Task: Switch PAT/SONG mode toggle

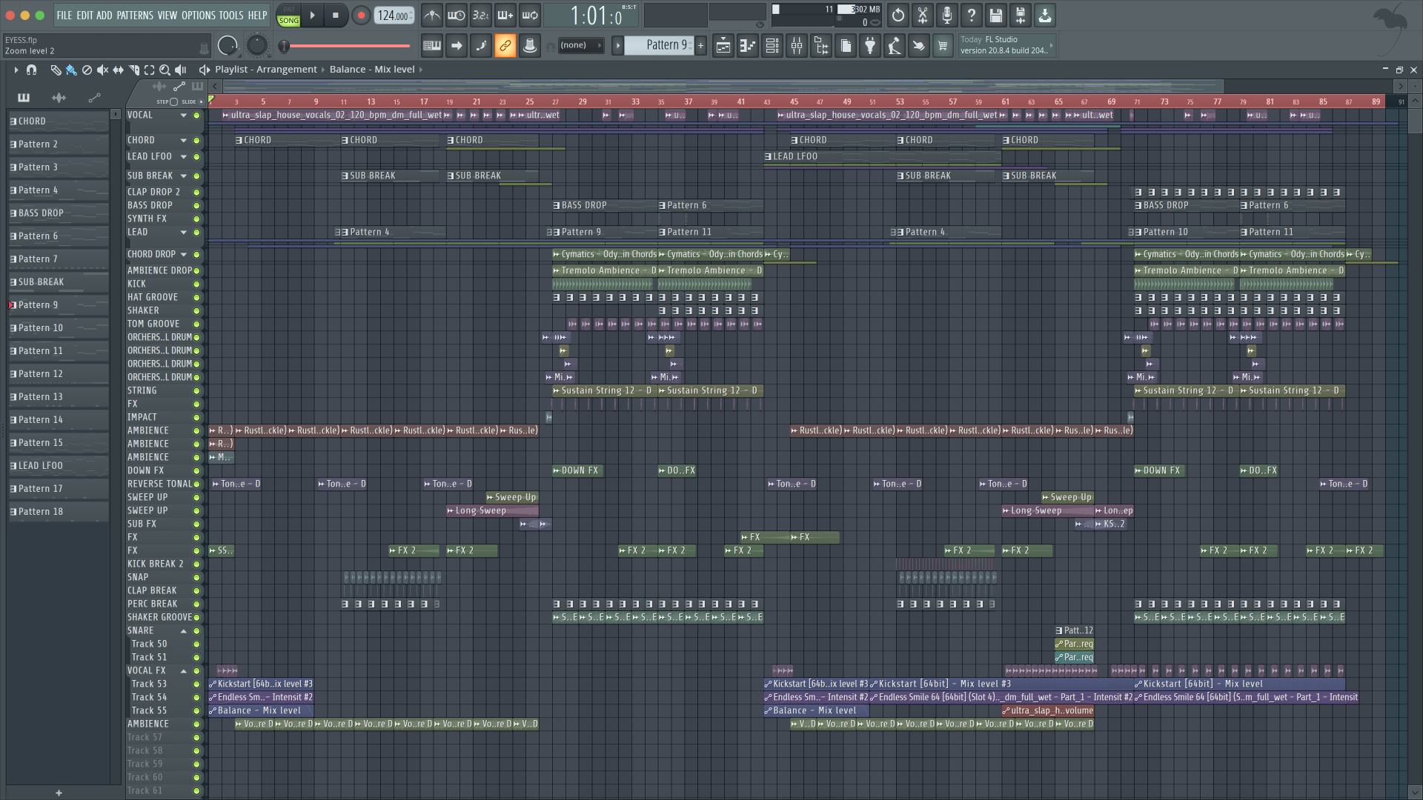Action: [288, 16]
